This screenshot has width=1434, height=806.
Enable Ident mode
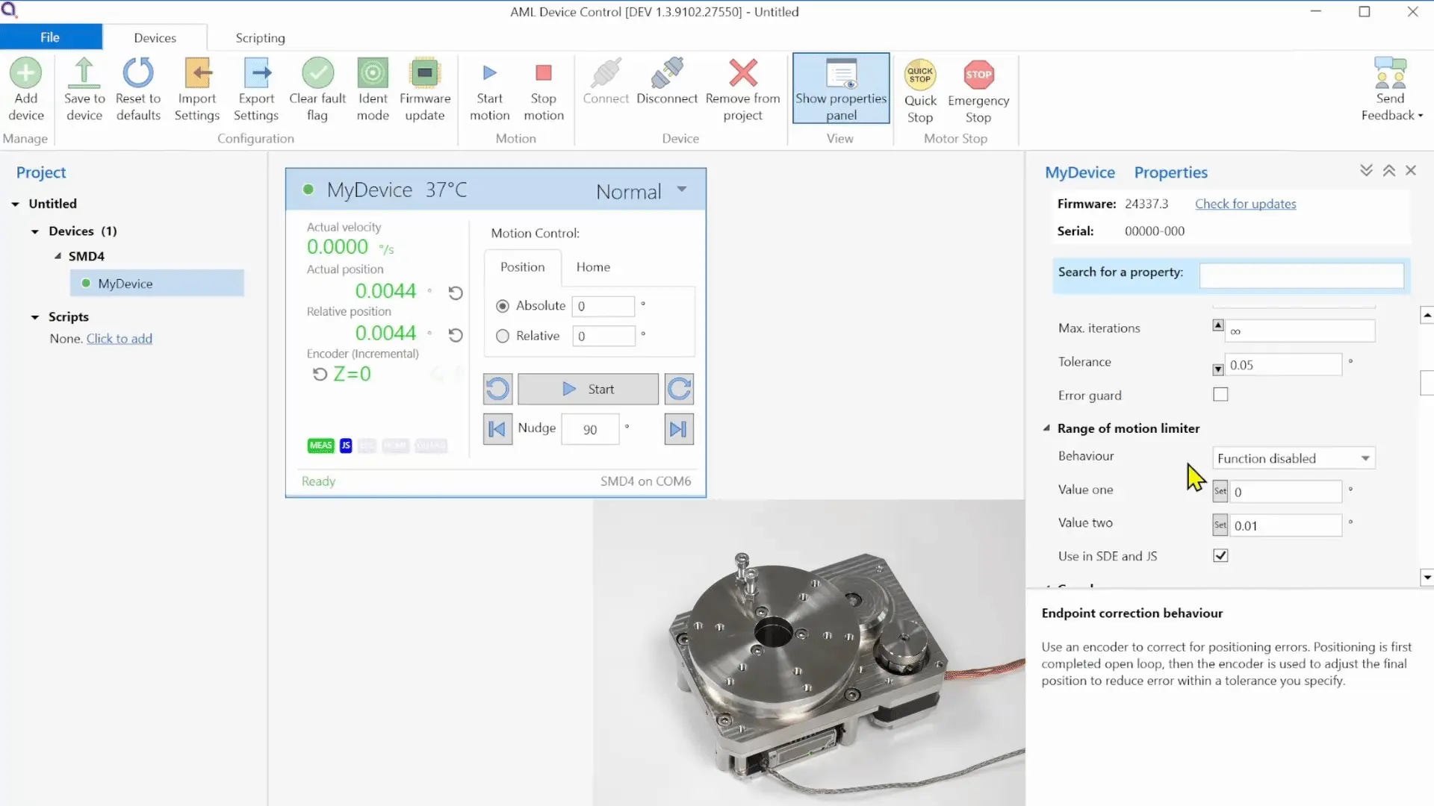[x=373, y=74]
